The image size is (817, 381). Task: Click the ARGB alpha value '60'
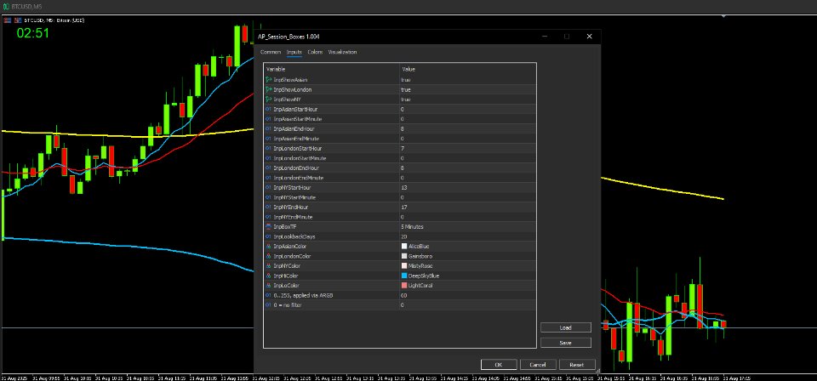pyautogui.click(x=403, y=295)
